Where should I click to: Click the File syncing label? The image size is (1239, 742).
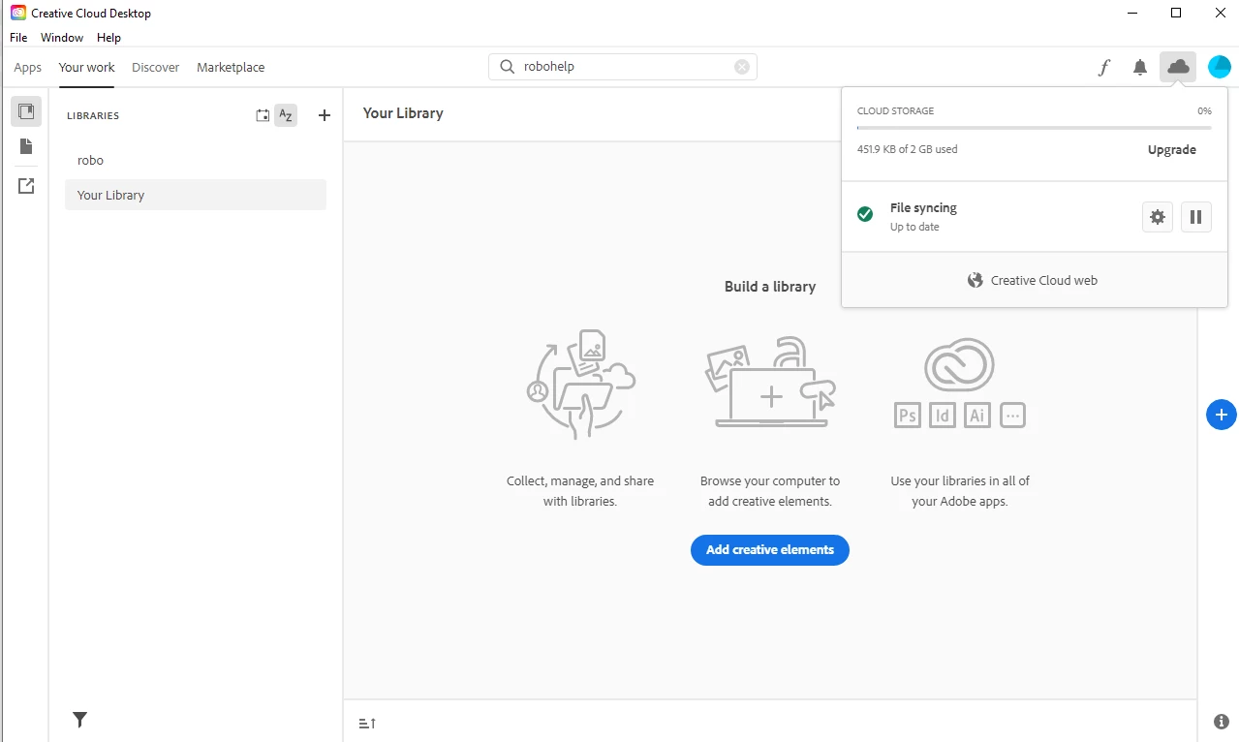(923, 208)
